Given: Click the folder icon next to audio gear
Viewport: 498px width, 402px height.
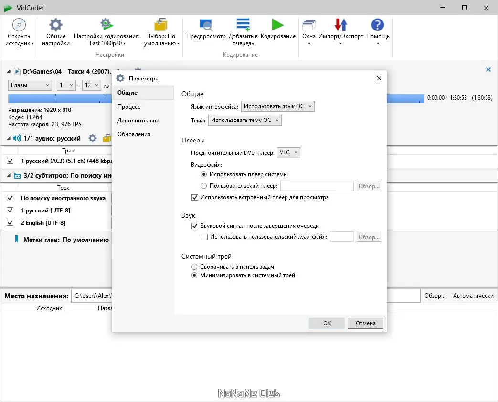Looking at the screenshot, I should point(107,138).
